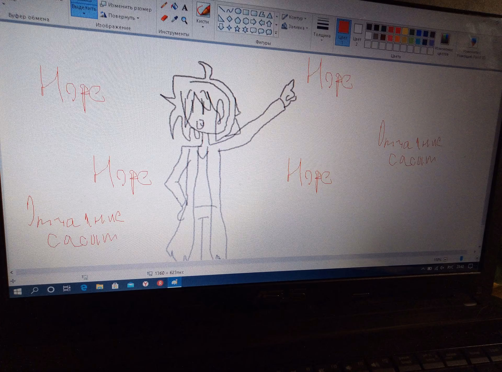502x372 pixels.
Task: Pick the yellow swatch in the palette's top row
Action: [x=405, y=31]
